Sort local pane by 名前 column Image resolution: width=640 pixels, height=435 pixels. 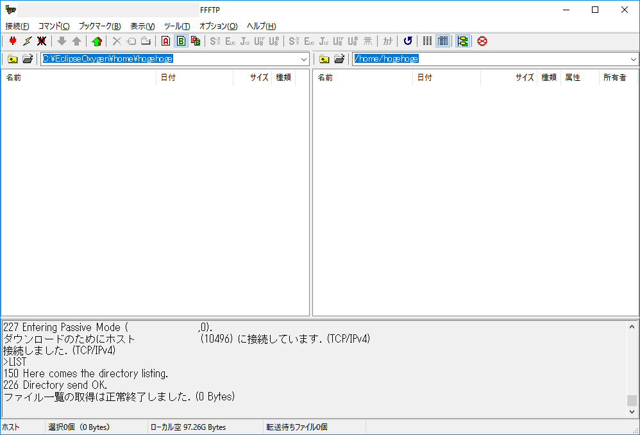79,78
